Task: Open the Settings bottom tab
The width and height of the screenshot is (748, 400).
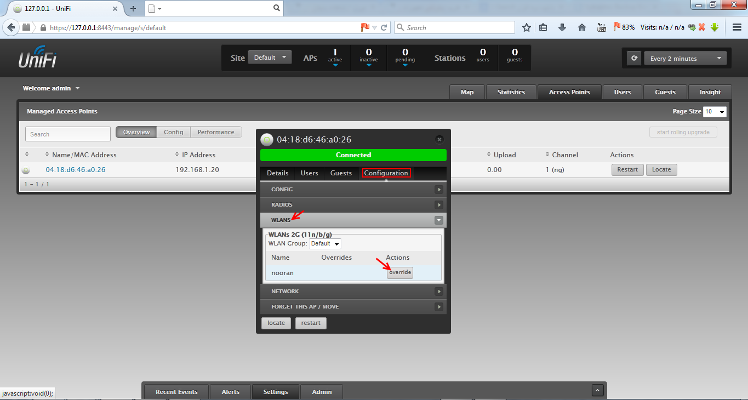Action: tap(276, 392)
